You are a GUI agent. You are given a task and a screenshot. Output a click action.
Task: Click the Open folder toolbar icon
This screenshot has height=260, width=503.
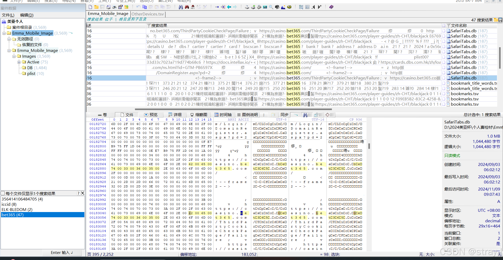[96, 7]
